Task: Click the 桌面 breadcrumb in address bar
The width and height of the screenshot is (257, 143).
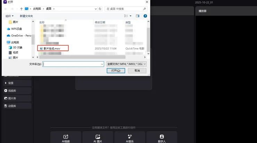Action: (x=49, y=9)
